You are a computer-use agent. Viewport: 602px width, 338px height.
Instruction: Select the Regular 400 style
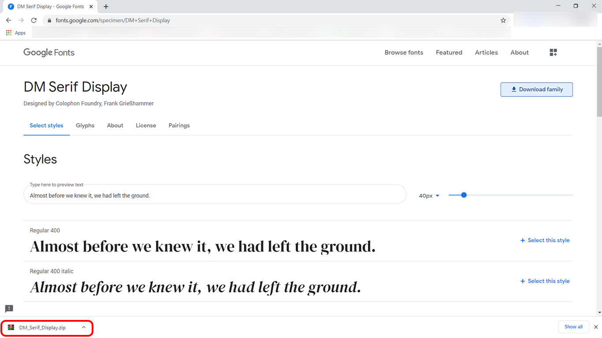coord(545,240)
